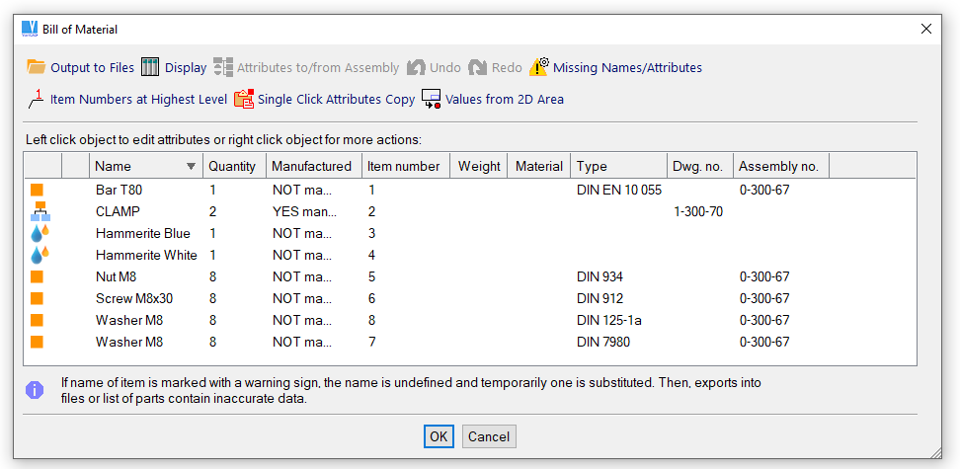
Task: Click the Output to Files folder icon
Action: (37, 67)
